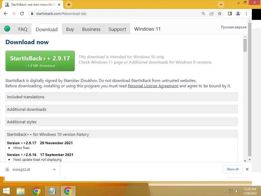261x196 pixels.
Task: Select the Download tab
Action: click(x=47, y=29)
